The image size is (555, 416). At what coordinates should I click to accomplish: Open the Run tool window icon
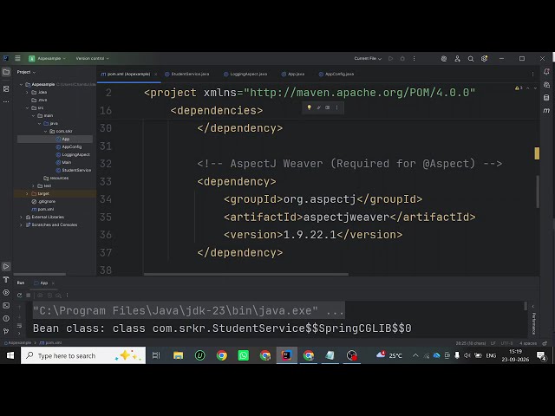click(6, 266)
